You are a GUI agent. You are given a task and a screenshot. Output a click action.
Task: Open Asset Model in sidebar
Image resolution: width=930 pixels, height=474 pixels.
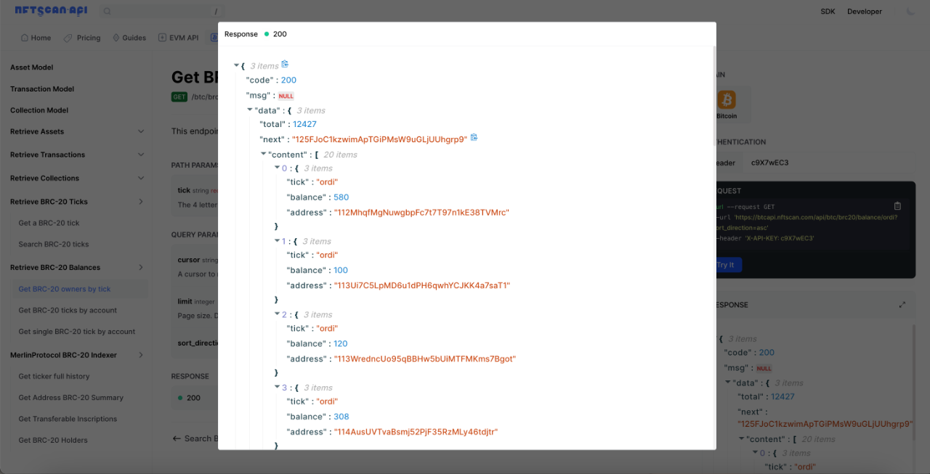click(x=31, y=68)
